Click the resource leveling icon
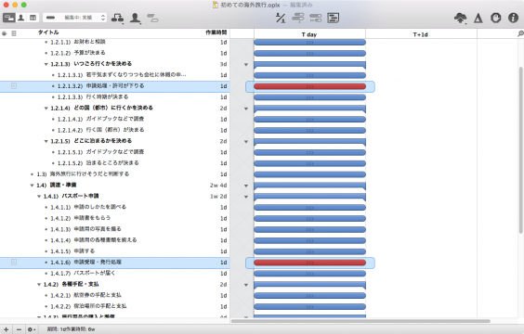 pyautogui.click(x=281, y=18)
